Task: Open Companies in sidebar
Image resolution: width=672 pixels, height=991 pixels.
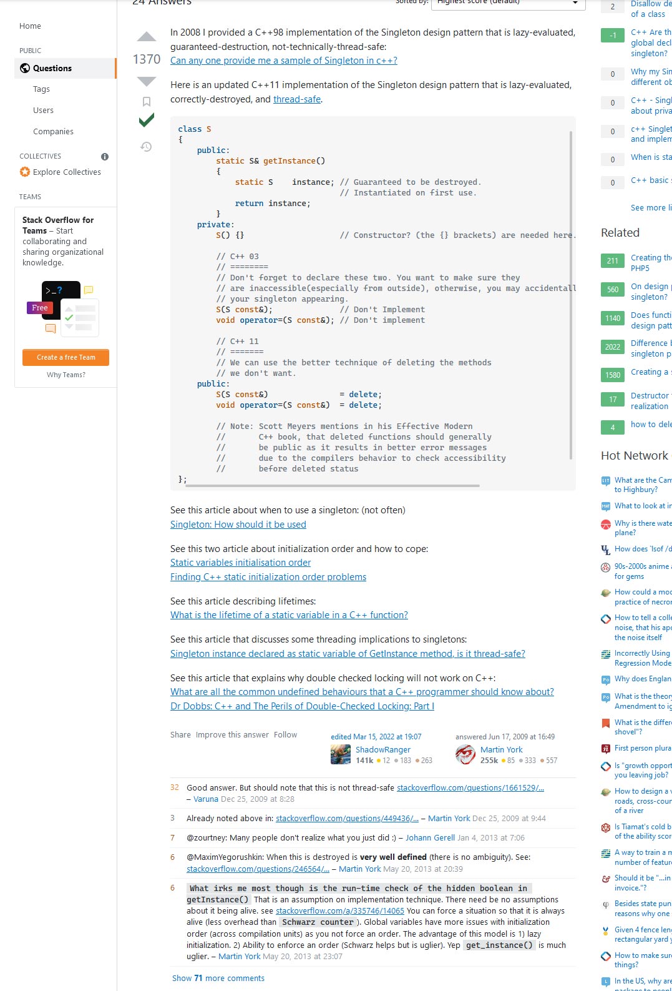Action: coord(53,132)
